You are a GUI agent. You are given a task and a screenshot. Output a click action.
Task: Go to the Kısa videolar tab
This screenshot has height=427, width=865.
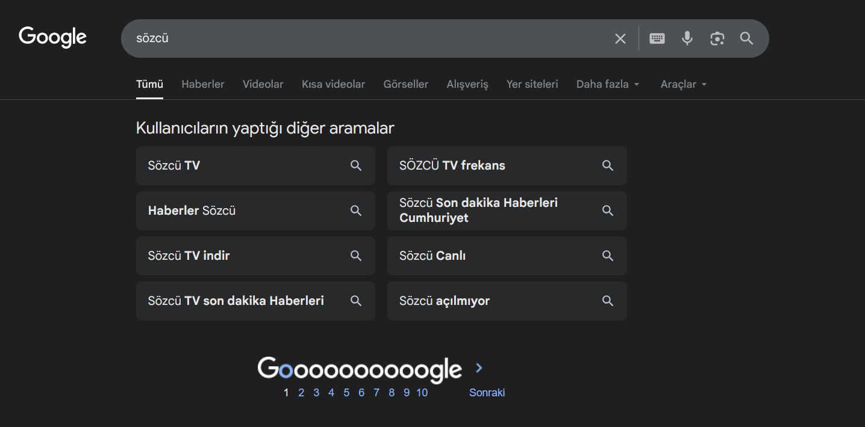pyautogui.click(x=333, y=84)
